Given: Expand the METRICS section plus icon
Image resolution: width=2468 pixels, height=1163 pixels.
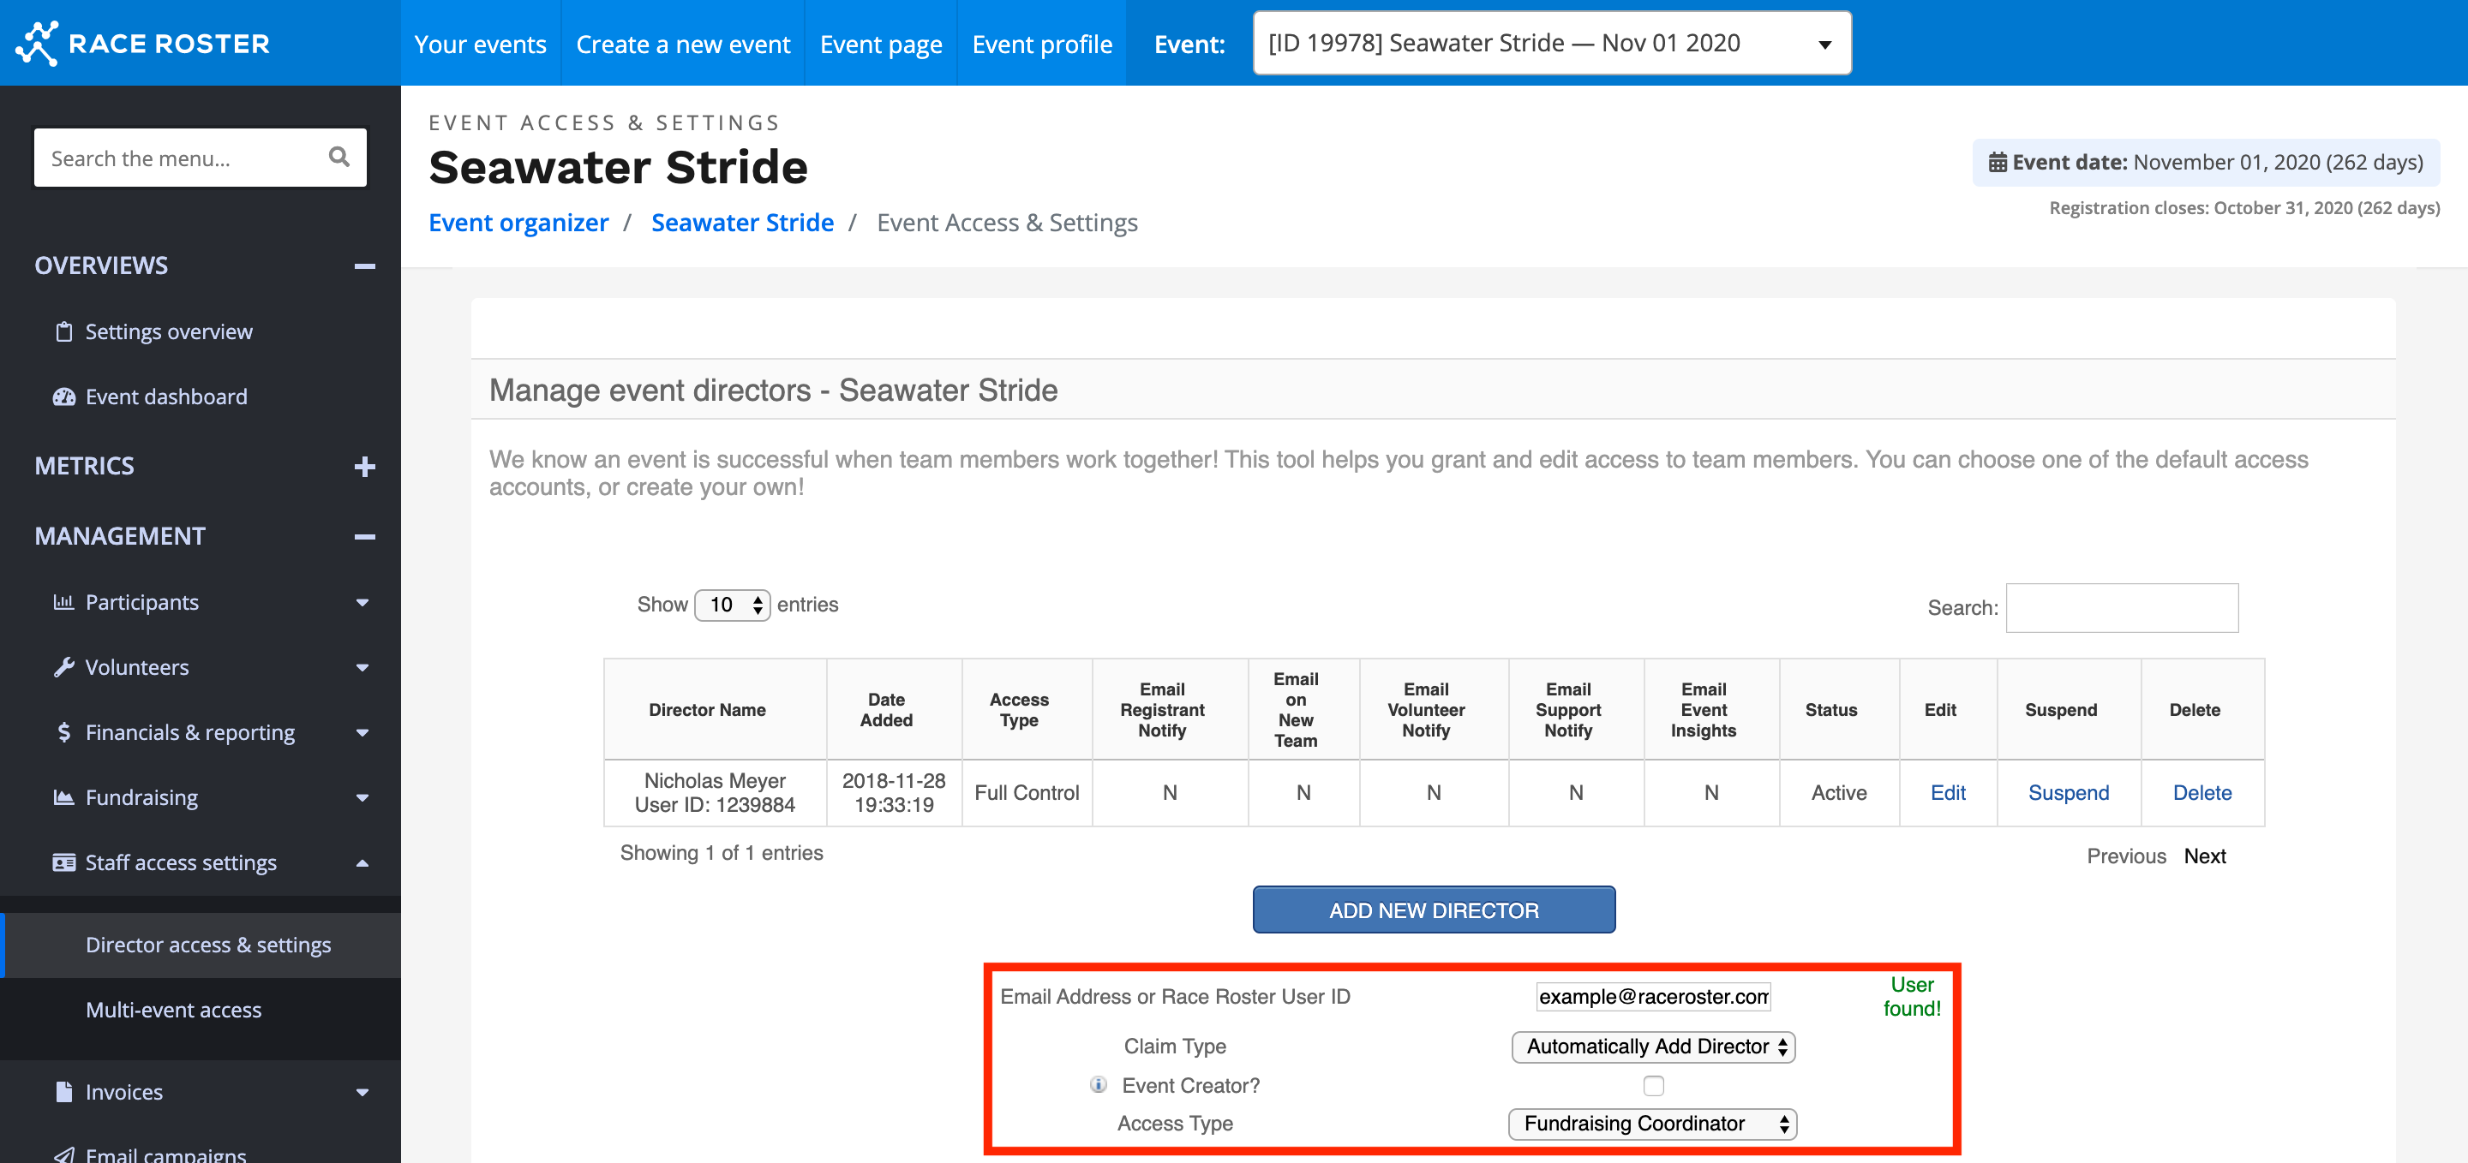Looking at the screenshot, I should pyautogui.click(x=364, y=466).
